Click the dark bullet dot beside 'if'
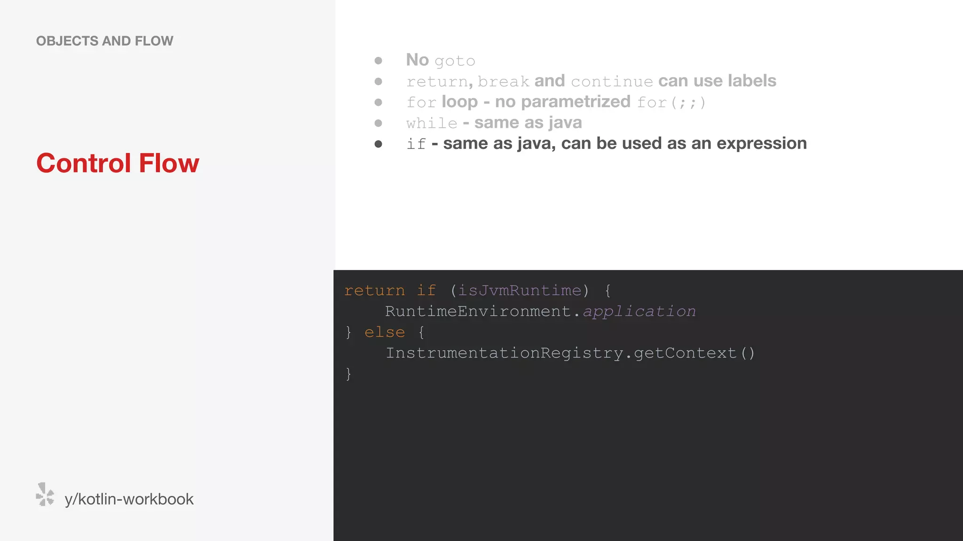This screenshot has width=963, height=541. [378, 144]
